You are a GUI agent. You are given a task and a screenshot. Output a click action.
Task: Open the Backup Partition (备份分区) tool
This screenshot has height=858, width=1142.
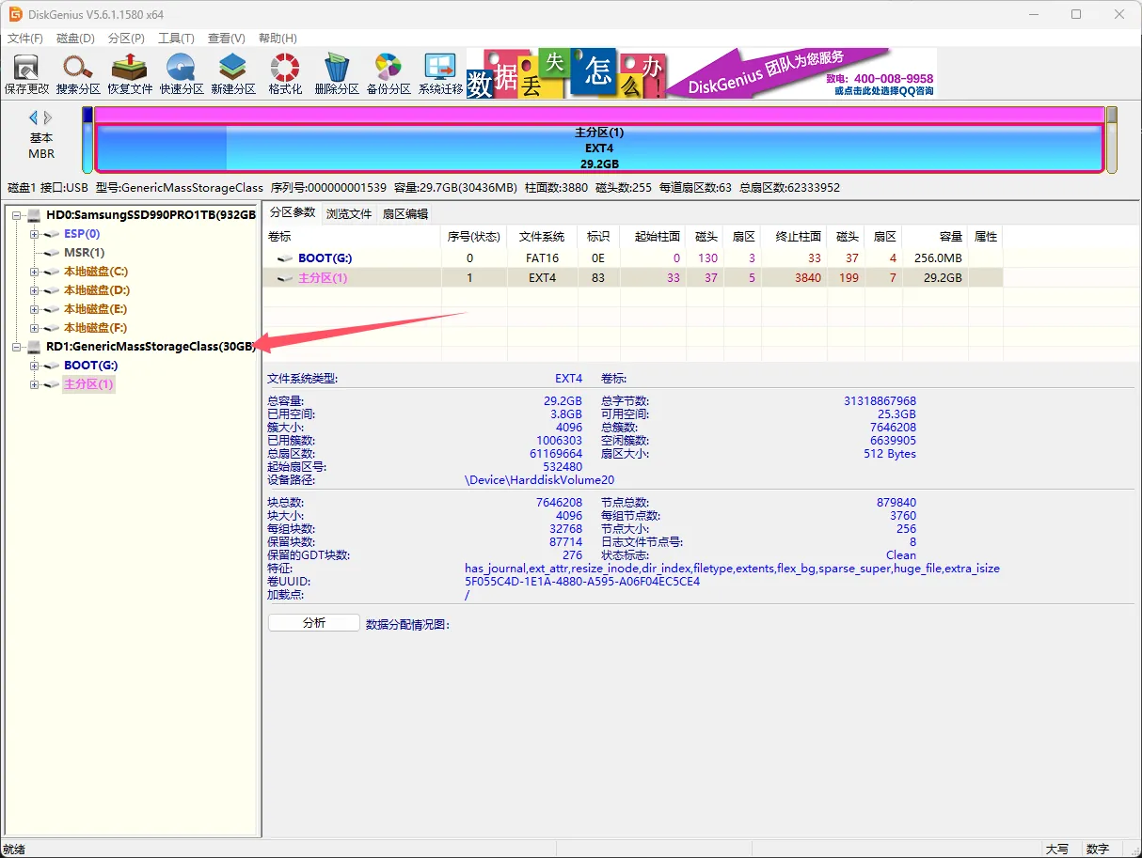[x=388, y=73]
